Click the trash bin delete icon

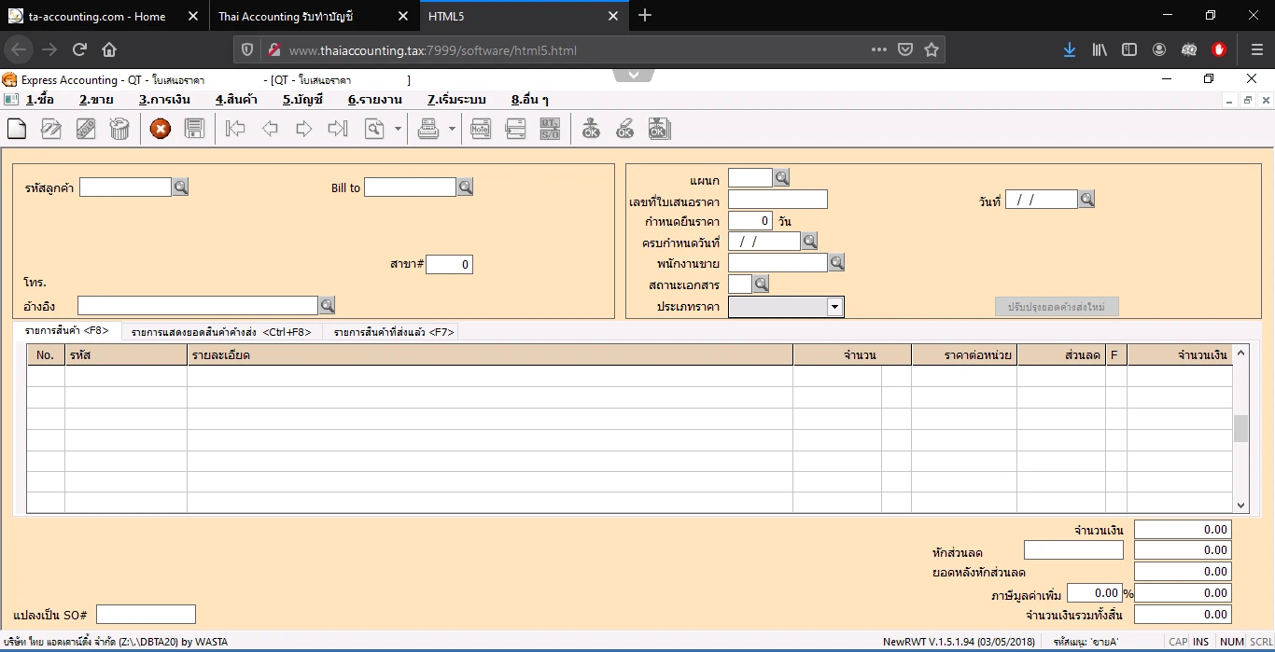coord(119,130)
